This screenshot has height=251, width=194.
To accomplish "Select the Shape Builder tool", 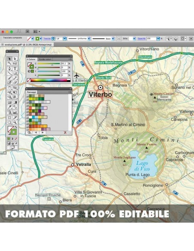I will click(9, 97).
